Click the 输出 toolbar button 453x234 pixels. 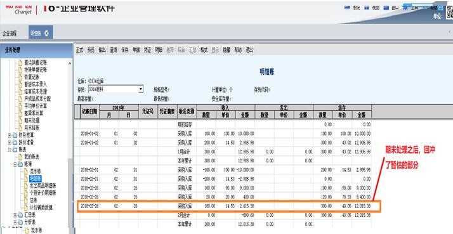102,50
